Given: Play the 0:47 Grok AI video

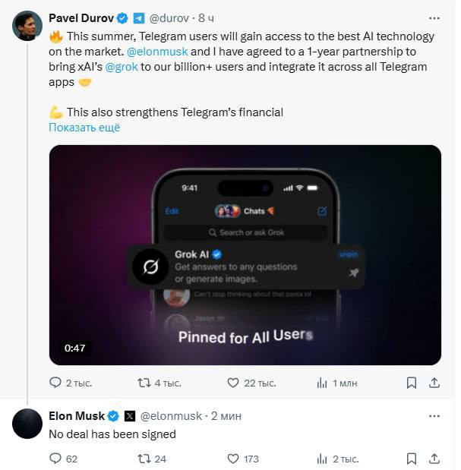Looking at the screenshot, I should (x=245, y=255).
